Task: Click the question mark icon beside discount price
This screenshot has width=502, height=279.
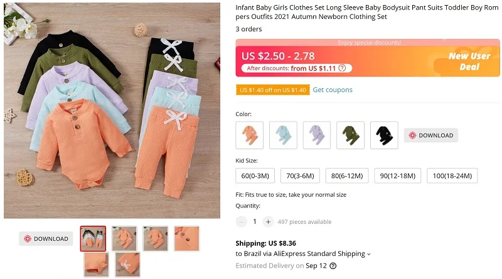Action: coord(342,68)
